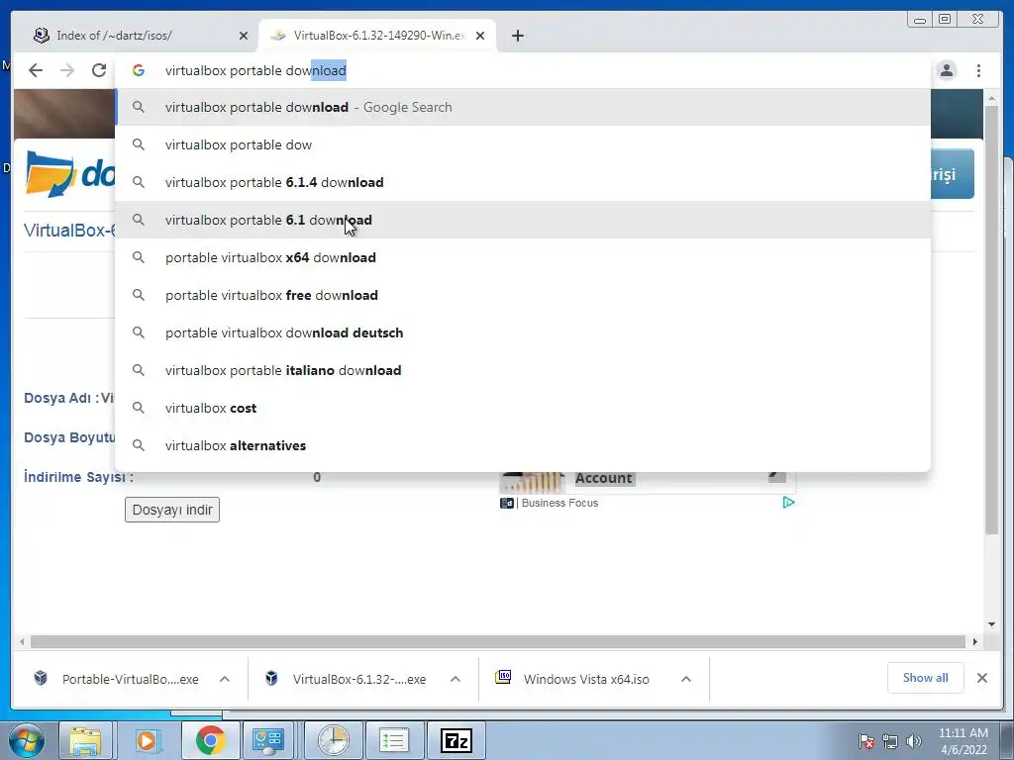This screenshot has height=760, width=1014.
Task: Click the Google icon in address bar
Action: coord(139,70)
